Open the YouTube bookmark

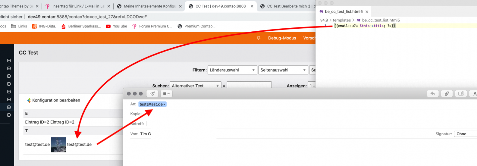click(116, 26)
